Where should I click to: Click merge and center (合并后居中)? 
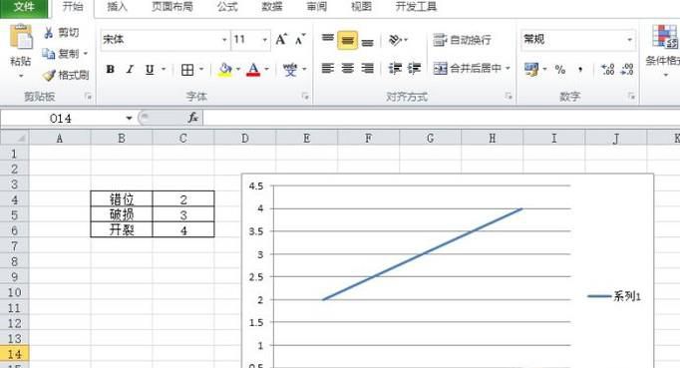click(x=468, y=68)
